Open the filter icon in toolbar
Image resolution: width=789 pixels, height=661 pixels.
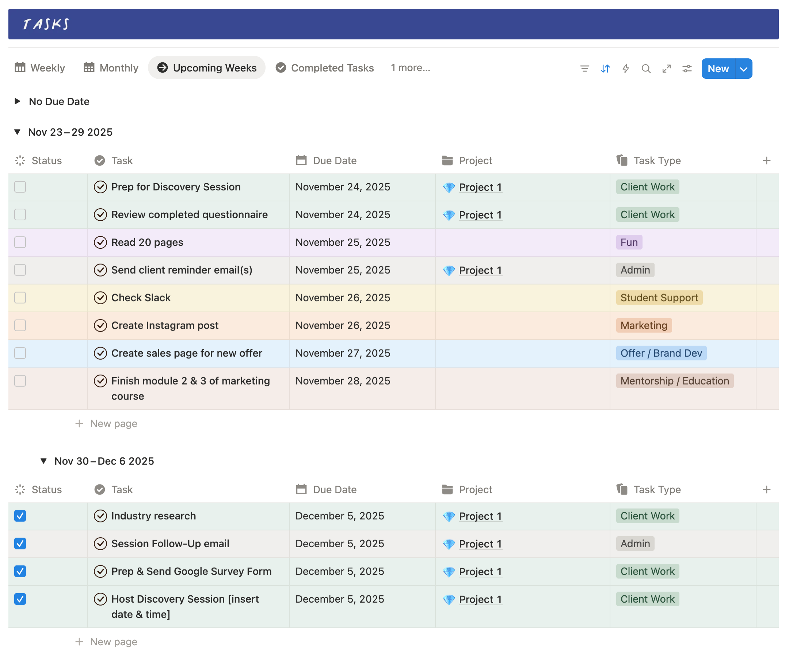(x=584, y=69)
